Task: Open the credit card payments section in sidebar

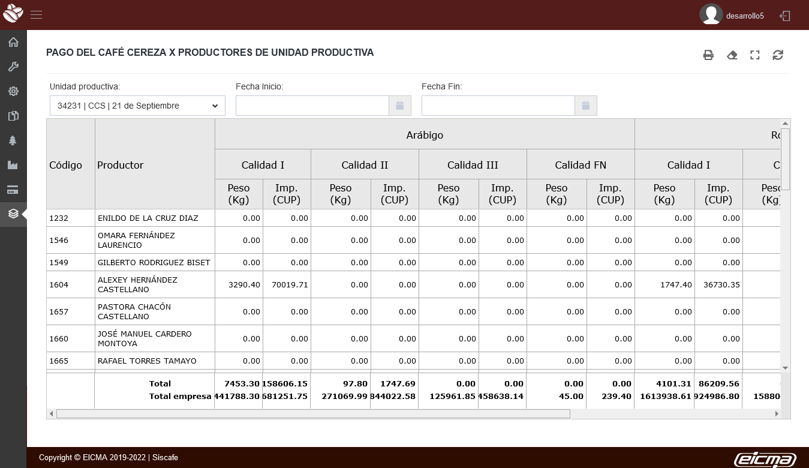Action: pos(13,190)
